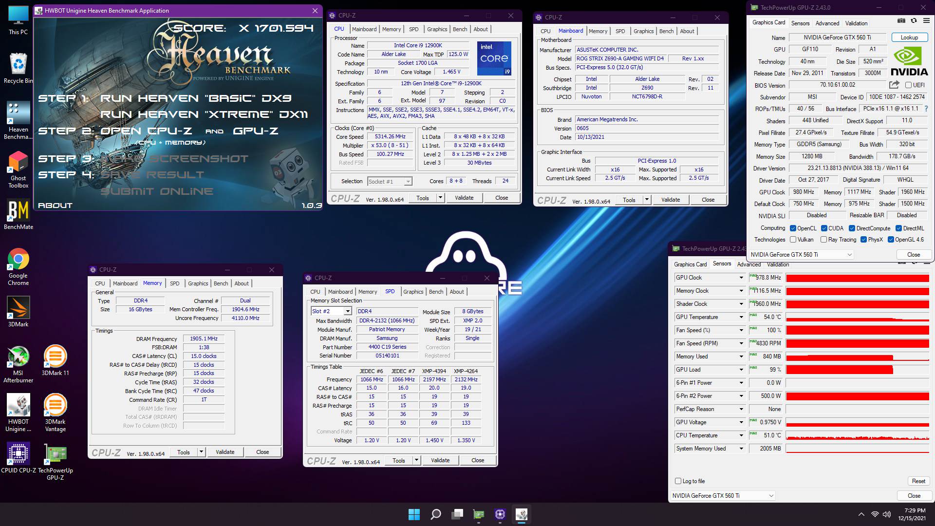Open taskbar Search icon
The image size is (935, 526).
click(x=436, y=514)
